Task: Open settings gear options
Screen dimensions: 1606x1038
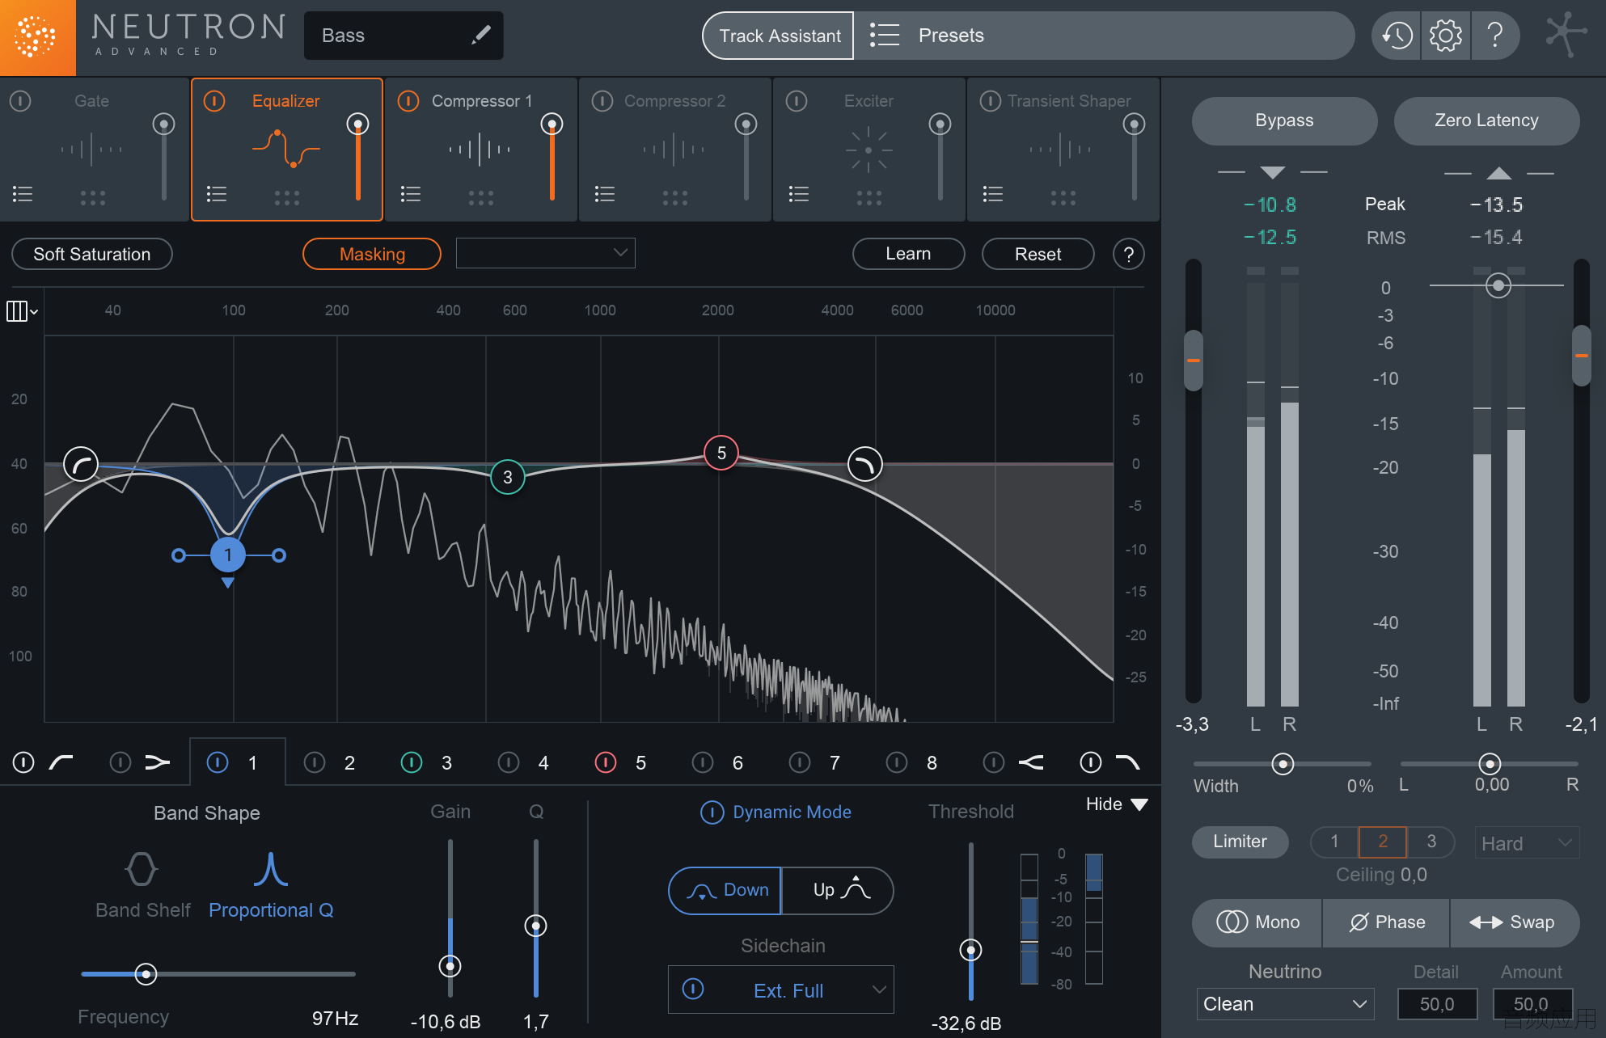Action: (x=1445, y=36)
